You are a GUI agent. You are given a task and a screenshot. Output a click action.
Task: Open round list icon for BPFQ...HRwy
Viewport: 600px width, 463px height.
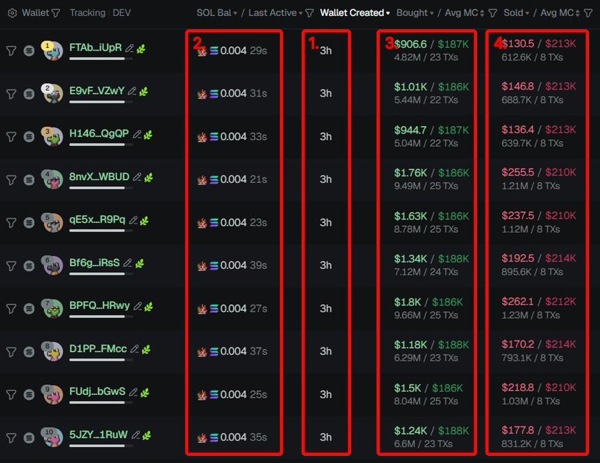(x=29, y=308)
